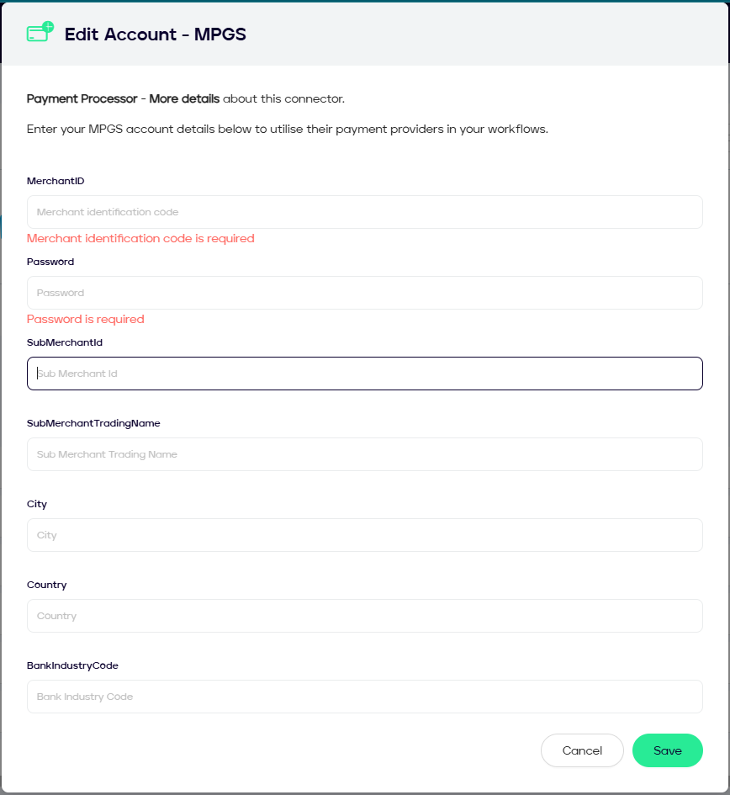
Task: Focus the Merchant identification code field
Action: click(x=364, y=212)
